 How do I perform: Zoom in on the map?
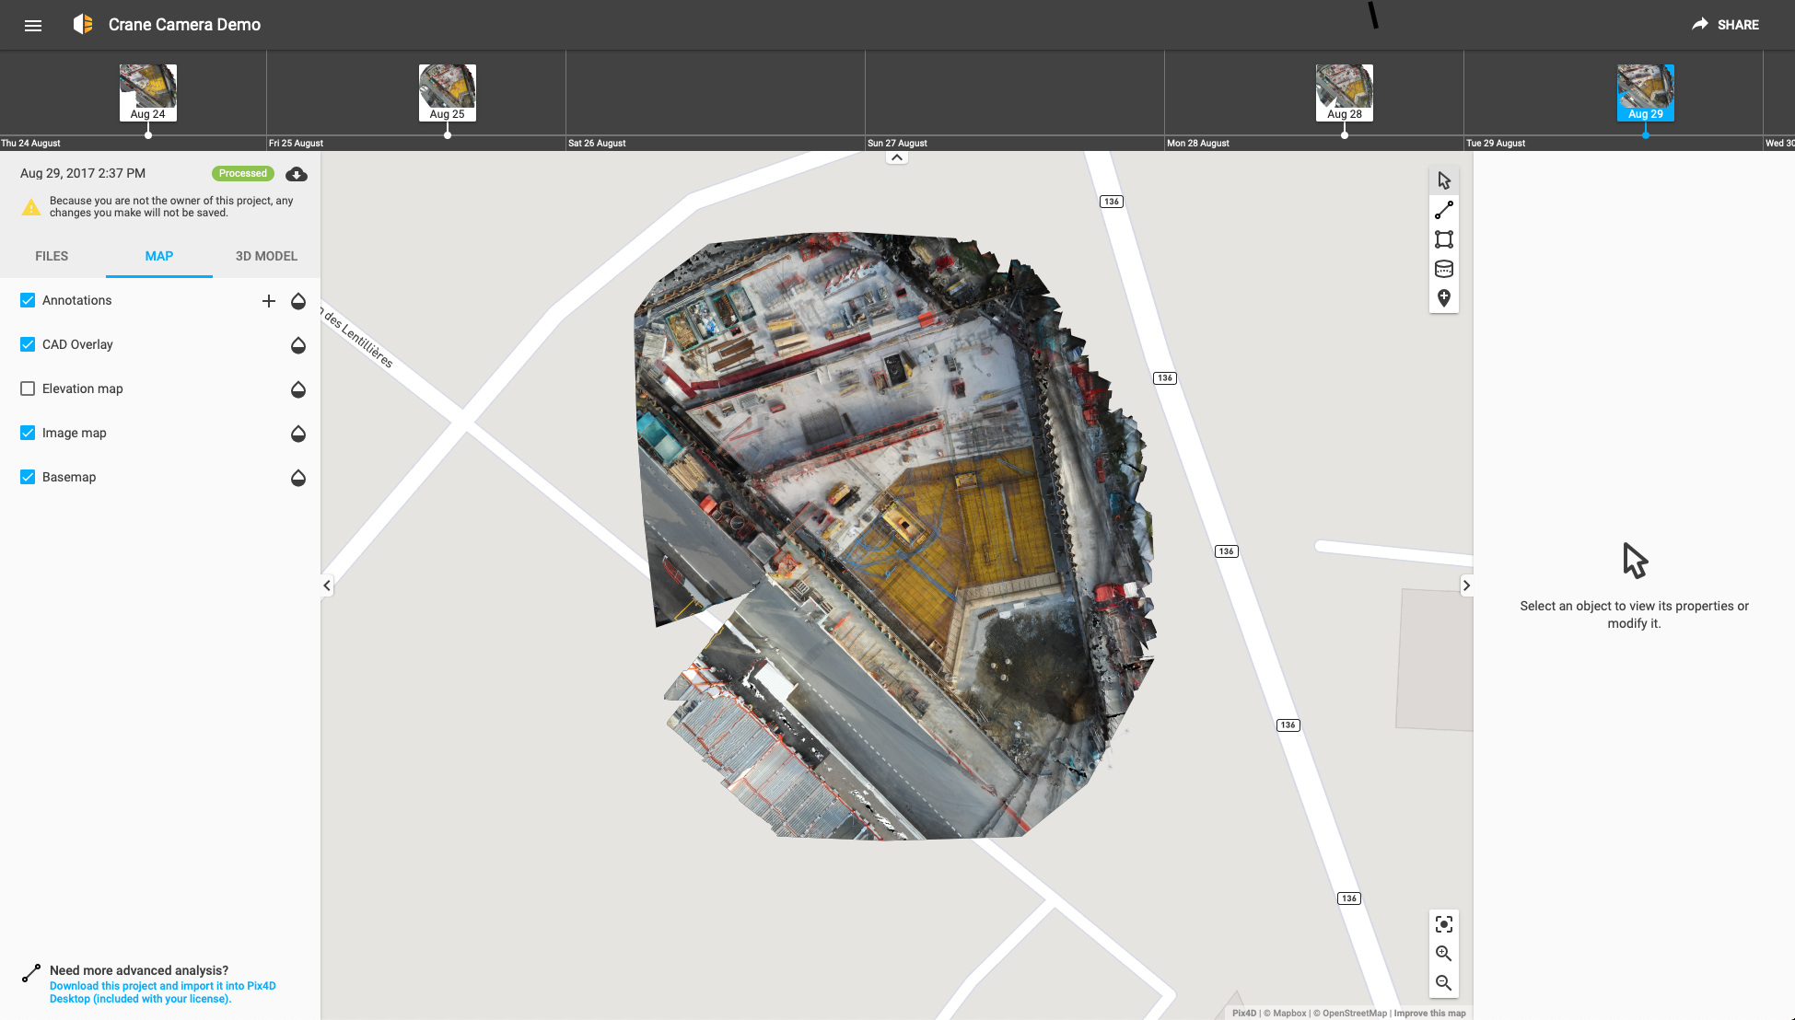pos(1444,954)
